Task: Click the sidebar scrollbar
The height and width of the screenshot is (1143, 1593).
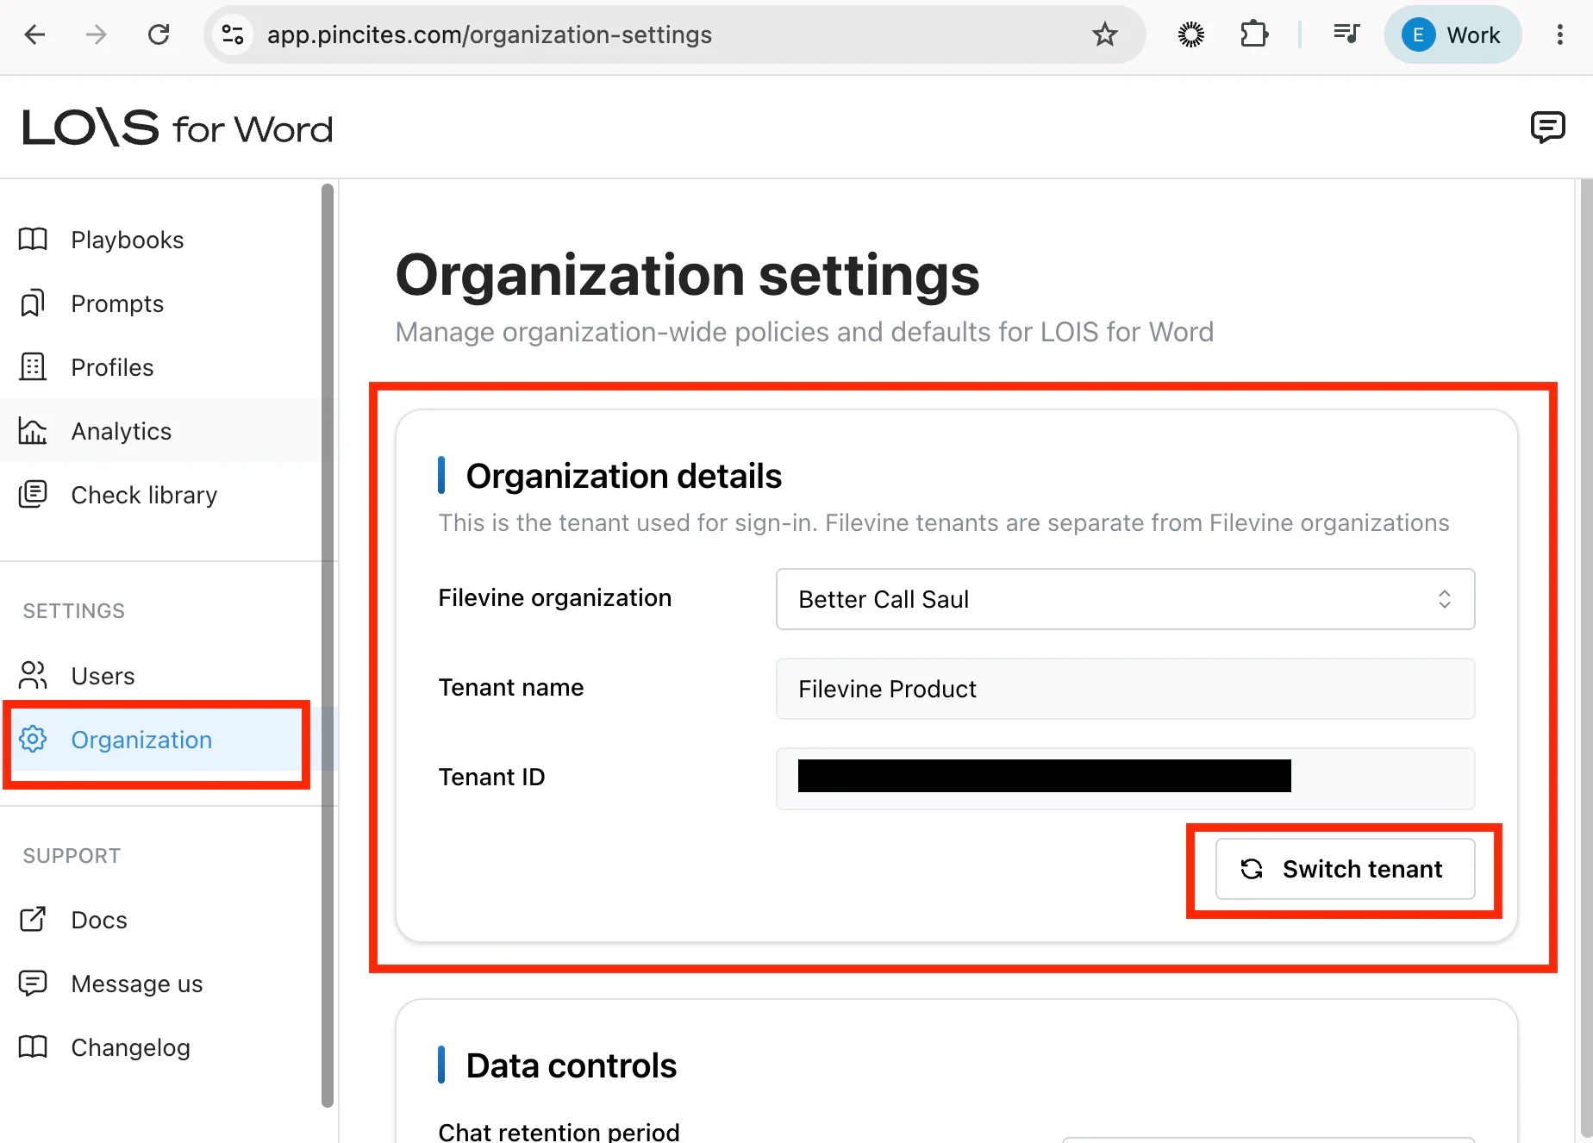Action: [x=328, y=645]
